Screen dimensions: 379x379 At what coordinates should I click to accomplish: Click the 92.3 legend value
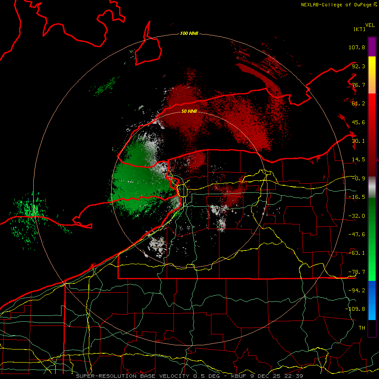point(358,66)
